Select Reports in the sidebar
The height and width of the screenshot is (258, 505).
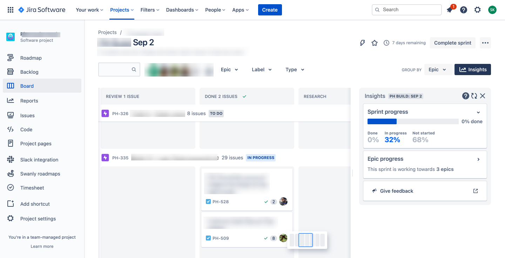tap(42, 101)
